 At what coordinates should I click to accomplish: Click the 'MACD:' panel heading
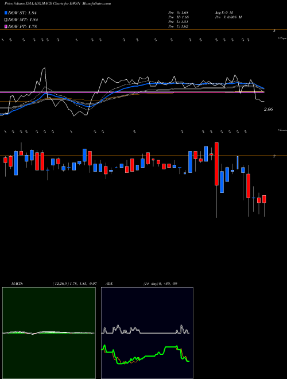(x=17, y=284)
